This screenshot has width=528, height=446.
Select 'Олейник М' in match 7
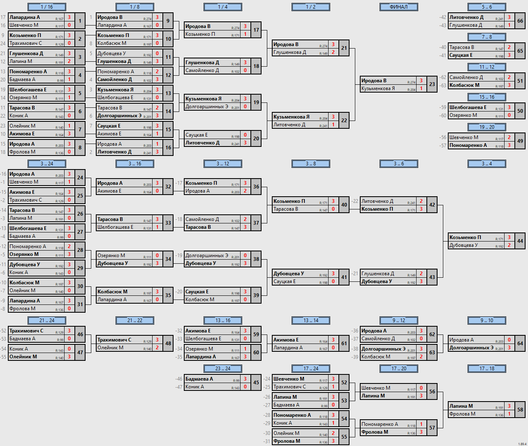[22, 126]
